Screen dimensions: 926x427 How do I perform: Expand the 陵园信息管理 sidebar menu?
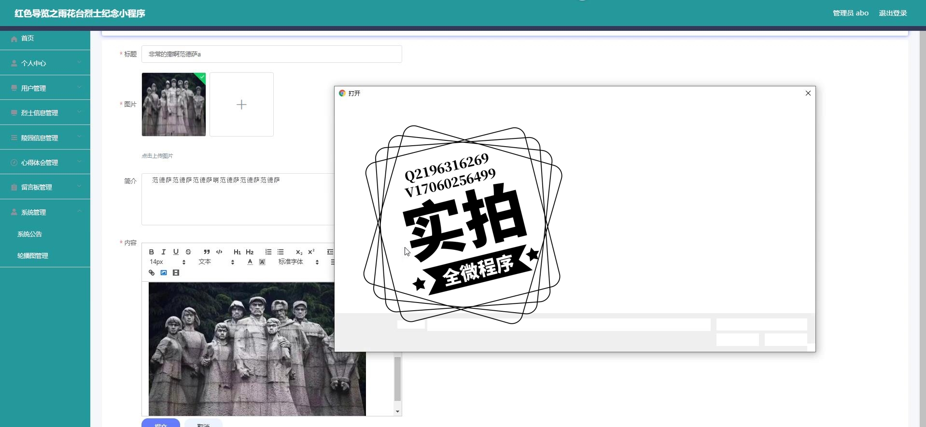coord(45,138)
